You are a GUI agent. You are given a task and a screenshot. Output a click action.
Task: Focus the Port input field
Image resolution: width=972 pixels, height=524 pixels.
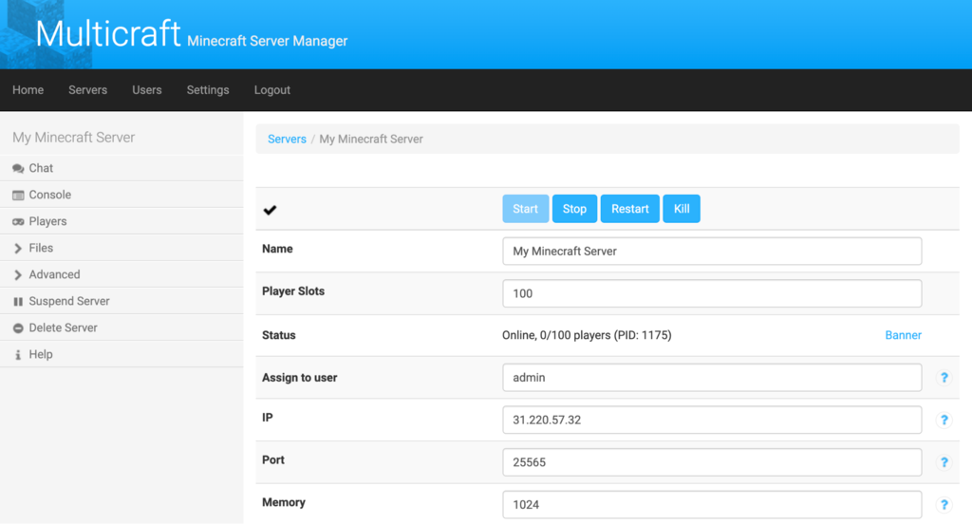pos(712,462)
